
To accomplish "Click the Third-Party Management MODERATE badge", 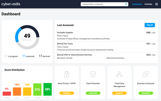I will pos(119,93).
